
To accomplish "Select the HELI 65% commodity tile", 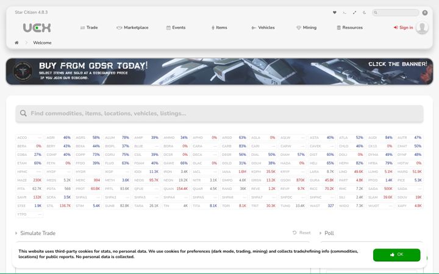I will point(322,163).
